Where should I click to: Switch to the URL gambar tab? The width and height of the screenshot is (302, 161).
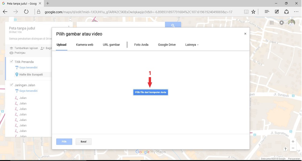(111, 45)
